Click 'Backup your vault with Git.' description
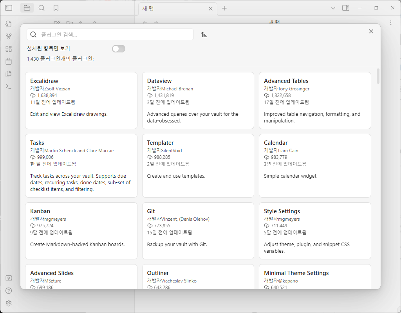This screenshot has height=313, width=401. tap(177, 244)
